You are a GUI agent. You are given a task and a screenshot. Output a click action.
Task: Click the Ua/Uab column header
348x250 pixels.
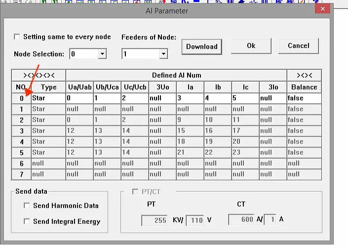[x=79, y=87]
